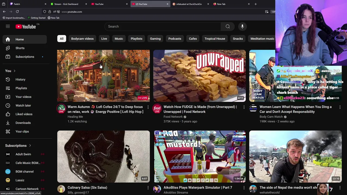Open Food Network channel name link
Image resolution: width=347 pixels, height=195 pixels.
coord(173,117)
